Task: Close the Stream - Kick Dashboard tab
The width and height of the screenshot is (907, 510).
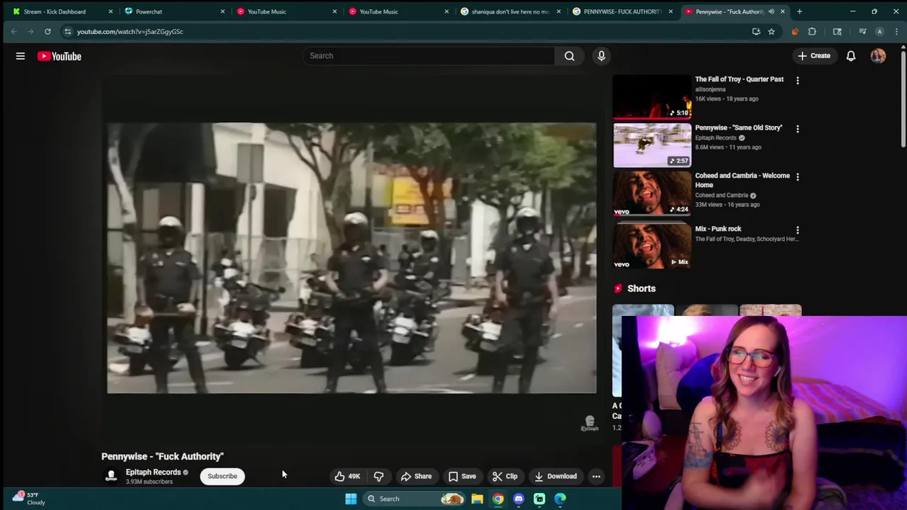Action: [111, 11]
